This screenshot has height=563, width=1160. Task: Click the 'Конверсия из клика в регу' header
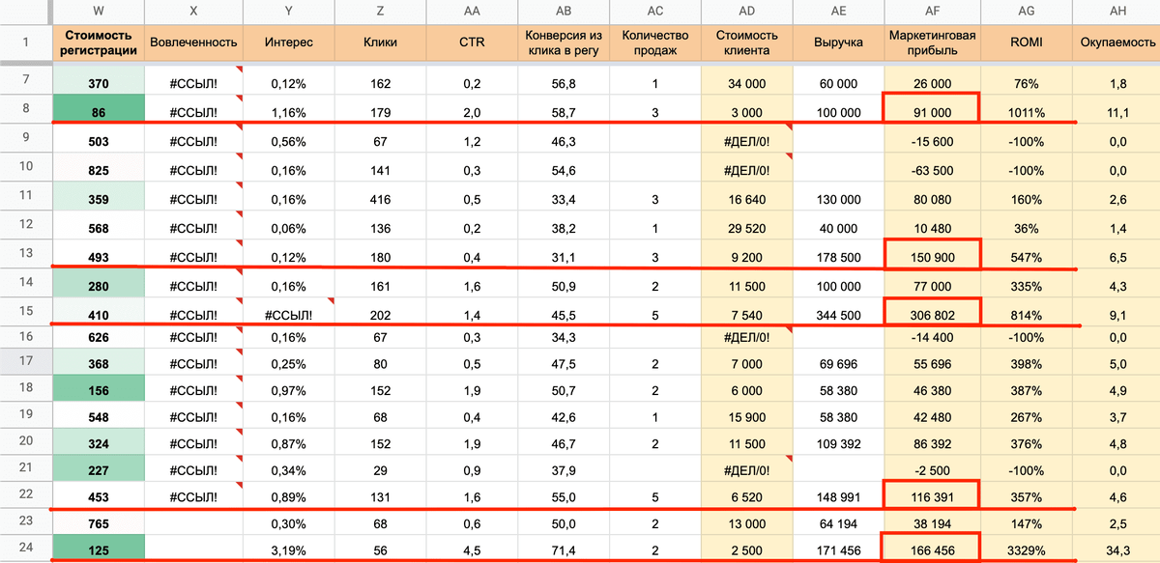click(x=564, y=42)
